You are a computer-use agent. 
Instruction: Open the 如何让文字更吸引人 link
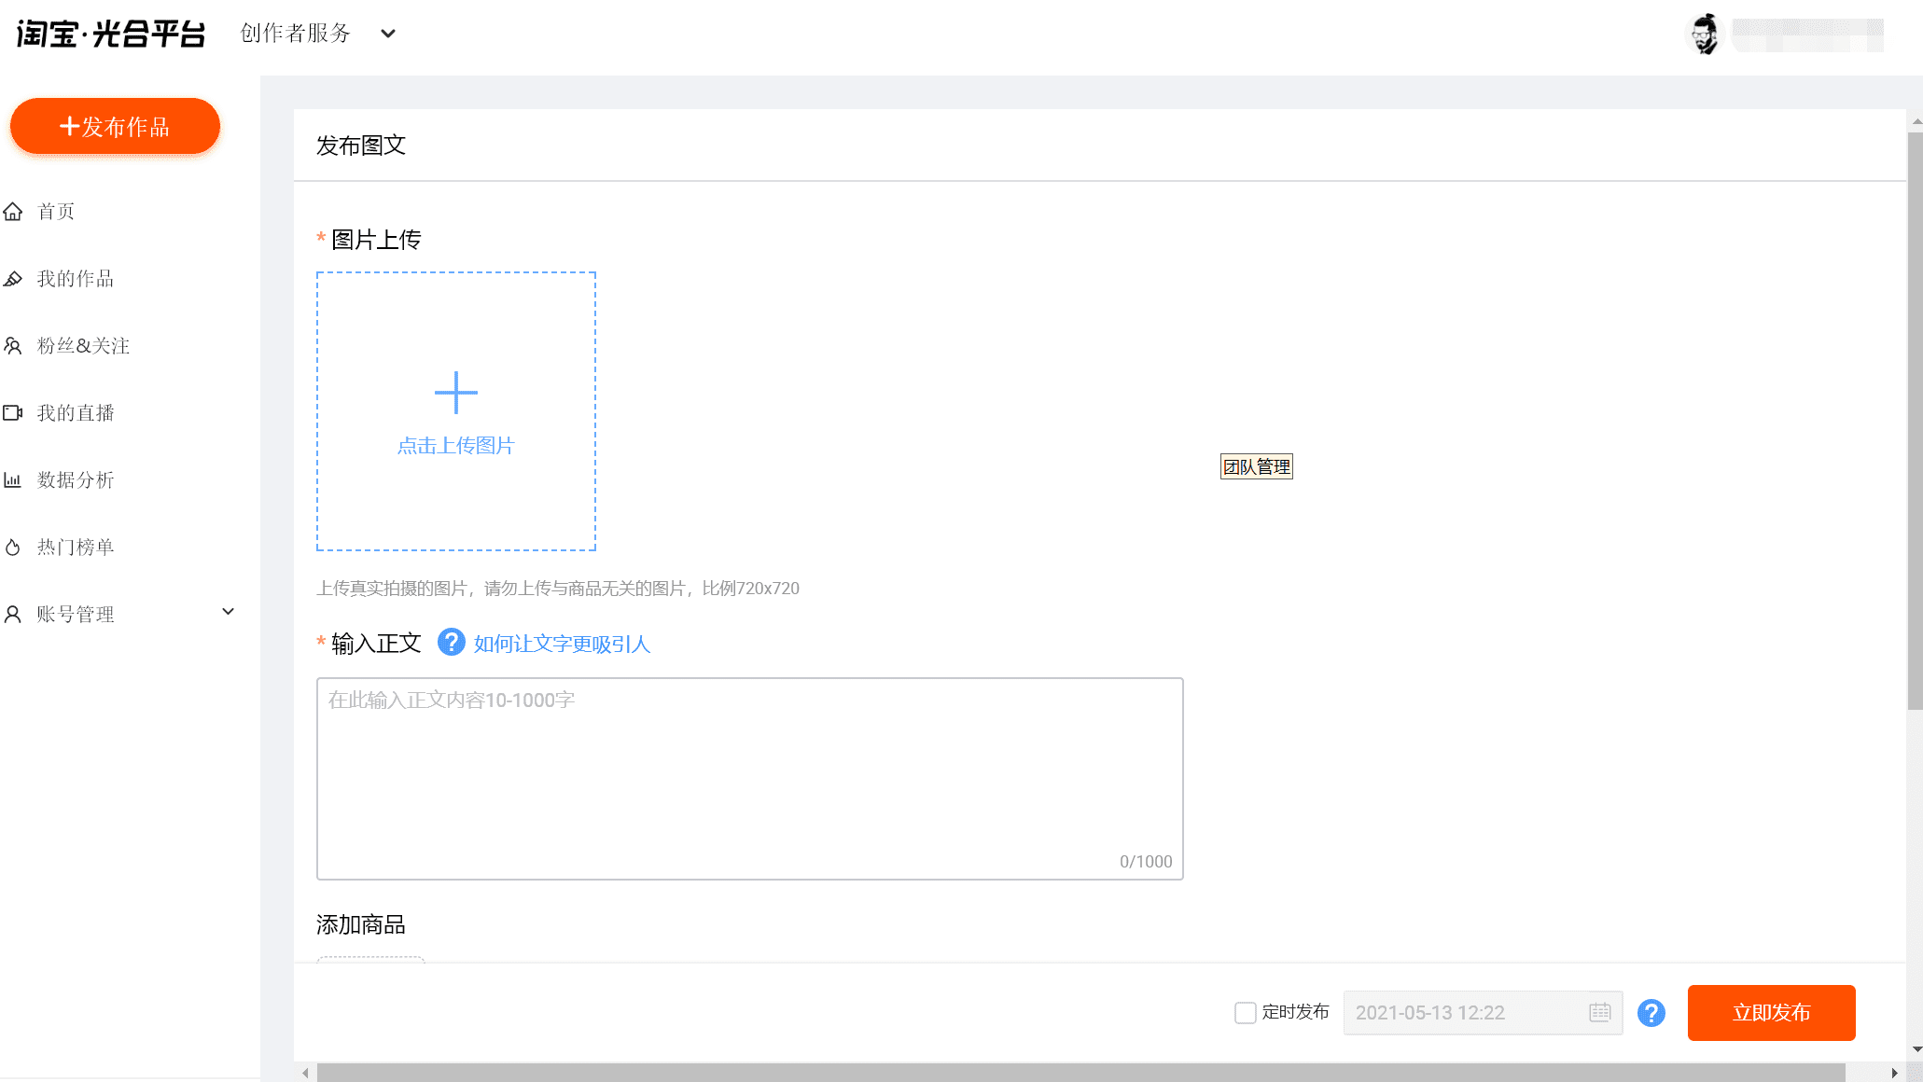[x=562, y=644]
